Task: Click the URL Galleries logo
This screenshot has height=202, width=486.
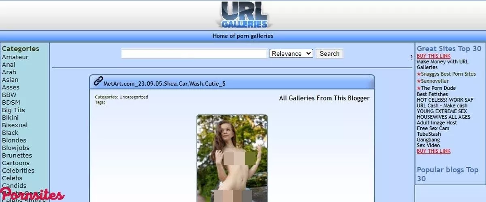Action: (243, 15)
